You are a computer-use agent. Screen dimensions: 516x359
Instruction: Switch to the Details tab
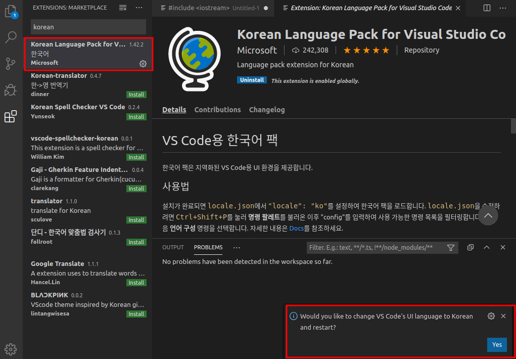tap(174, 110)
